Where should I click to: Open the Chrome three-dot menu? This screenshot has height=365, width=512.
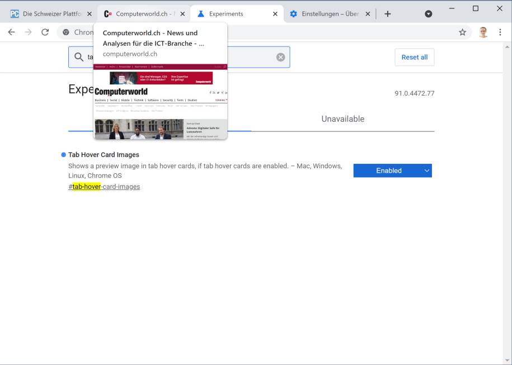(x=500, y=32)
